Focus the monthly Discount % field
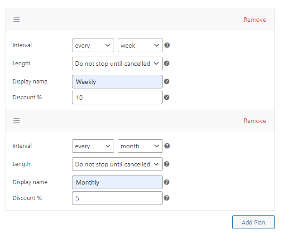This screenshot has height=234, width=283. [x=117, y=198]
